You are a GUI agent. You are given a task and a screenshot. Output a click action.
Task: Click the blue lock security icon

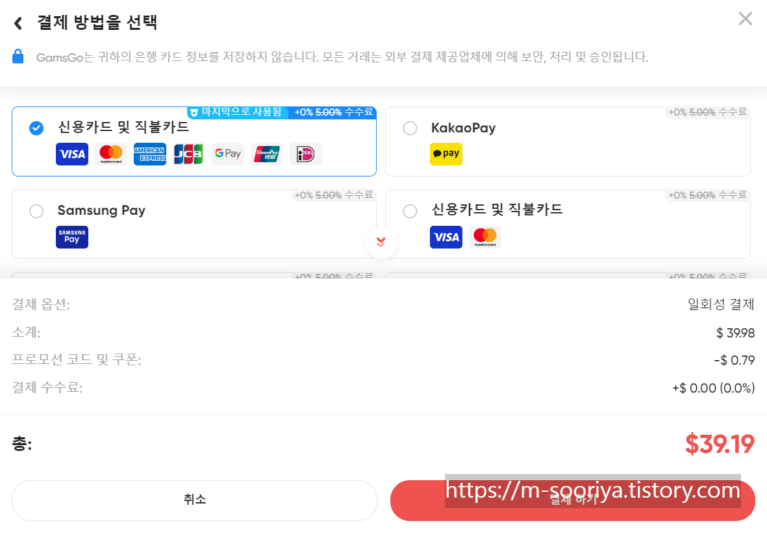(18, 56)
